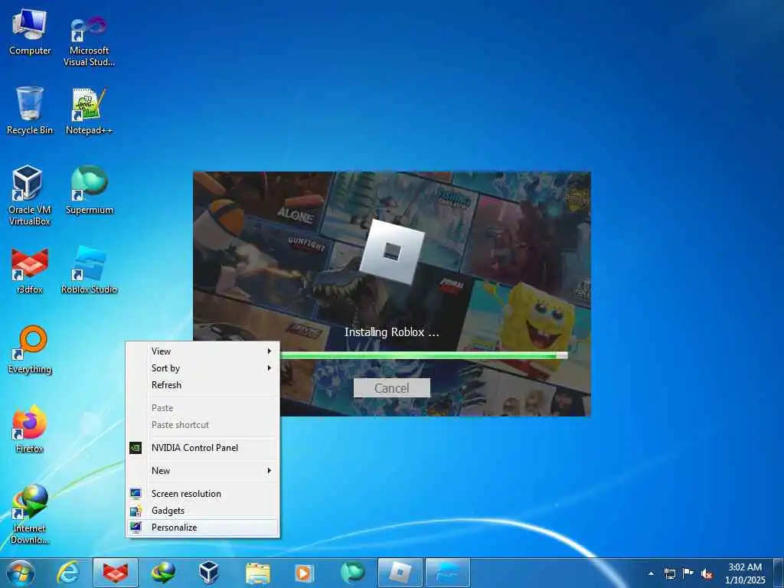Open Screen resolution from the context menu

pos(202,494)
